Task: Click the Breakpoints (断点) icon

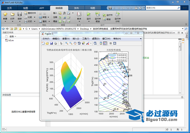Action: tap(79, 14)
